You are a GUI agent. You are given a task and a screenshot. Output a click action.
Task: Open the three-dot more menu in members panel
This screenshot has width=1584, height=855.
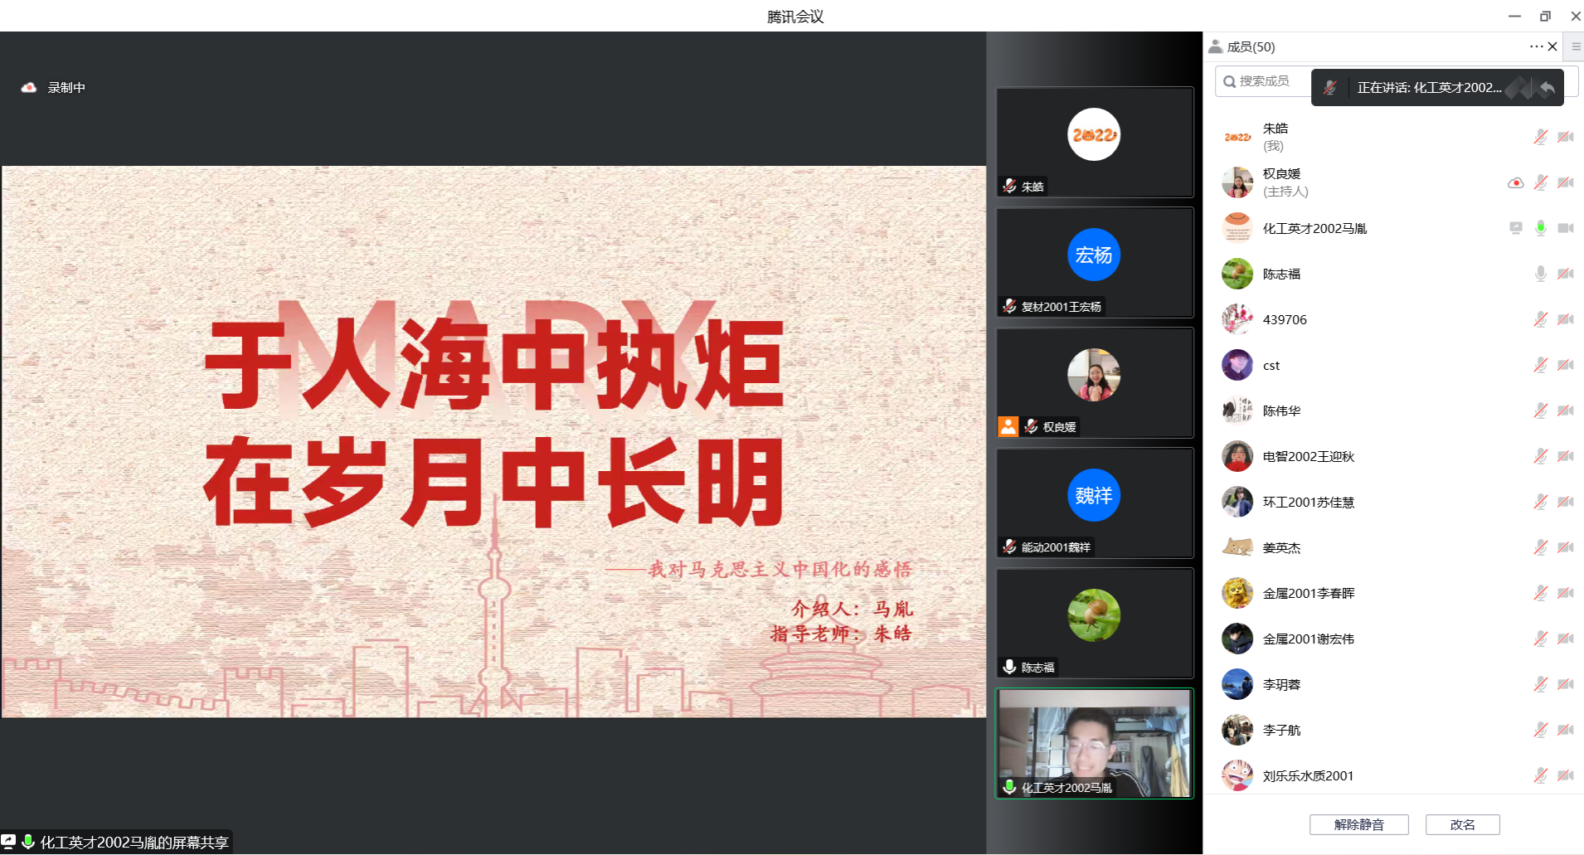point(1535,46)
